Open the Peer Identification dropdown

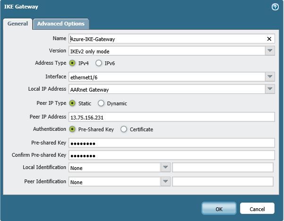click(165, 182)
